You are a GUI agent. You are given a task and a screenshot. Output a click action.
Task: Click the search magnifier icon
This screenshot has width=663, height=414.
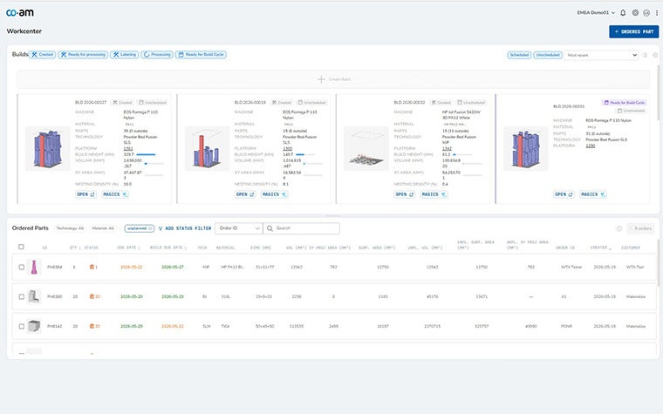coord(270,228)
